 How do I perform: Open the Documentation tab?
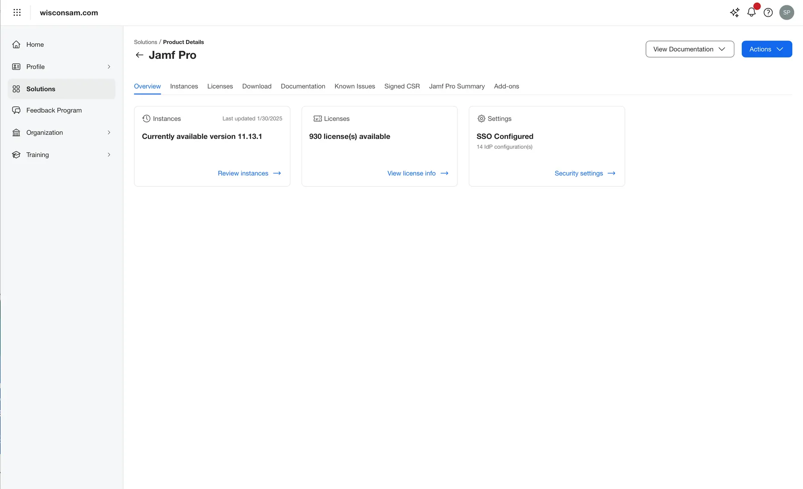coord(303,86)
